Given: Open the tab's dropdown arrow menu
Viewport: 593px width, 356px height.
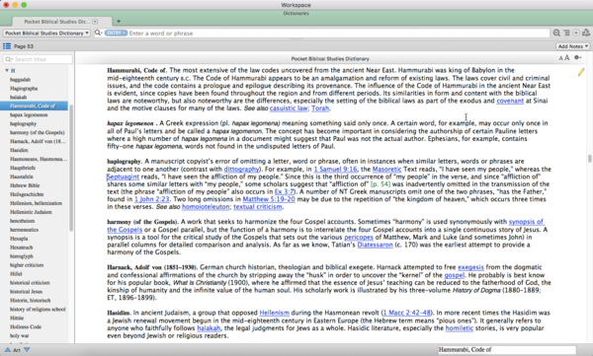Looking at the screenshot, I should (x=95, y=22).
